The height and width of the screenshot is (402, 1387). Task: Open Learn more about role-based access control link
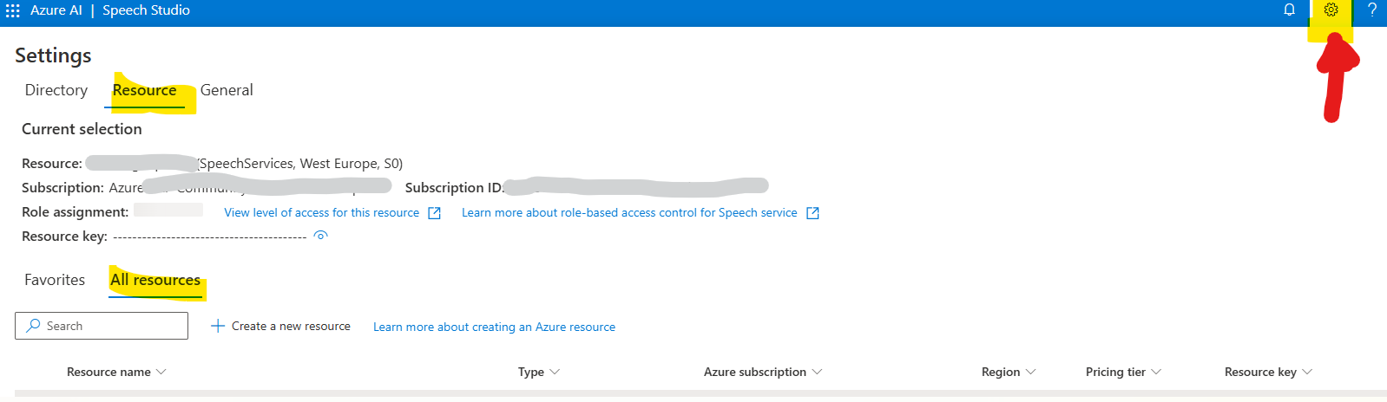pyautogui.click(x=629, y=212)
